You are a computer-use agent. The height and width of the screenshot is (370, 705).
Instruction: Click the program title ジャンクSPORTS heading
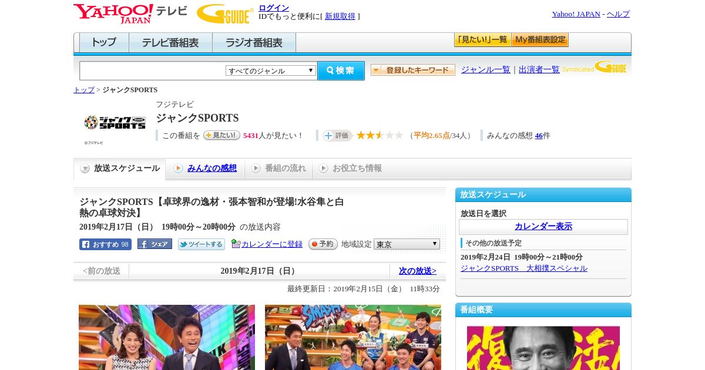coord(197,118)
